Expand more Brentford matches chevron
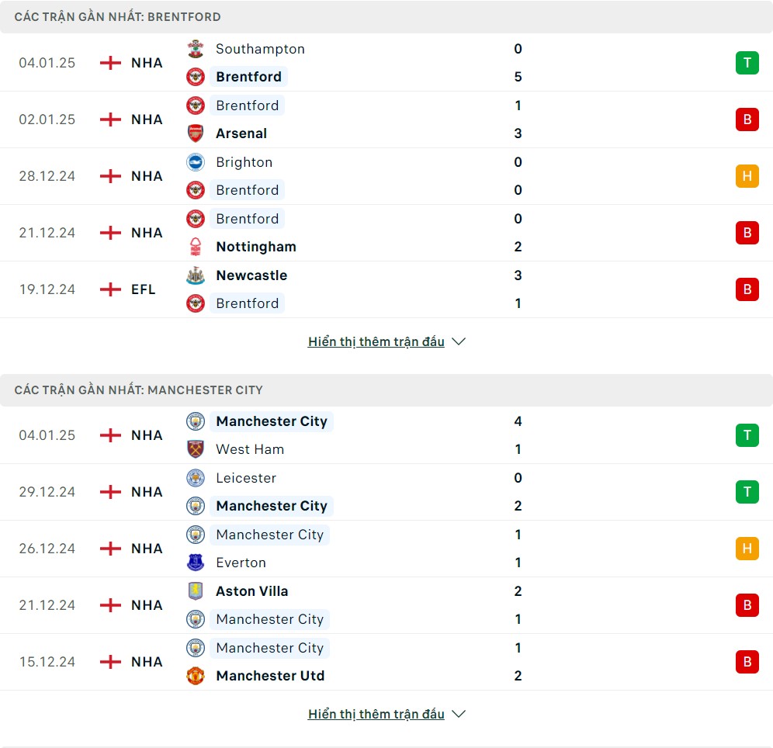 (x=459, y=341)
